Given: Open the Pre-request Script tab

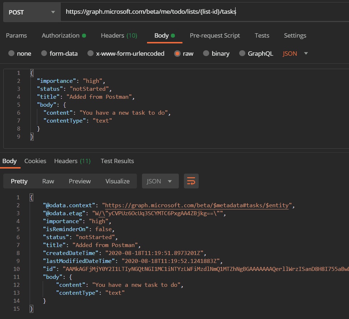Looking at the screenshot, I should 215,36.
